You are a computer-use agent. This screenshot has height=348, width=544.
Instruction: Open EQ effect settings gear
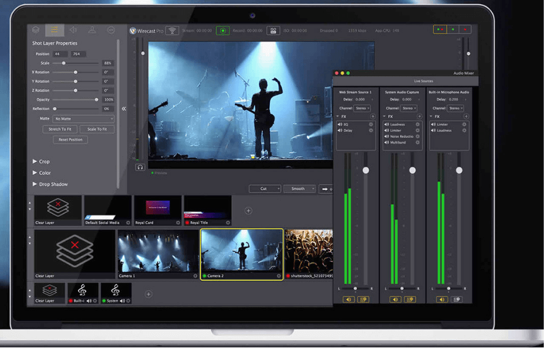pyautogui.click(x=371, y=124)
